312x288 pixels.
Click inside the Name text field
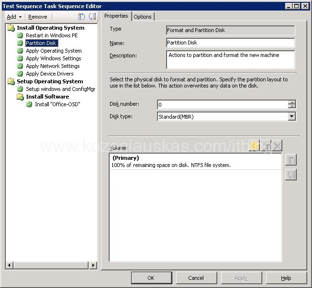(230, 43)
